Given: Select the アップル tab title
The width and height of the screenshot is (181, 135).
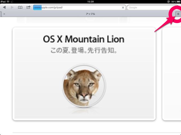Looking at the screenshot, I should tap(90, 14).
